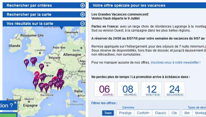Click the map pin pair in Normandy

(x=33, y=61)
